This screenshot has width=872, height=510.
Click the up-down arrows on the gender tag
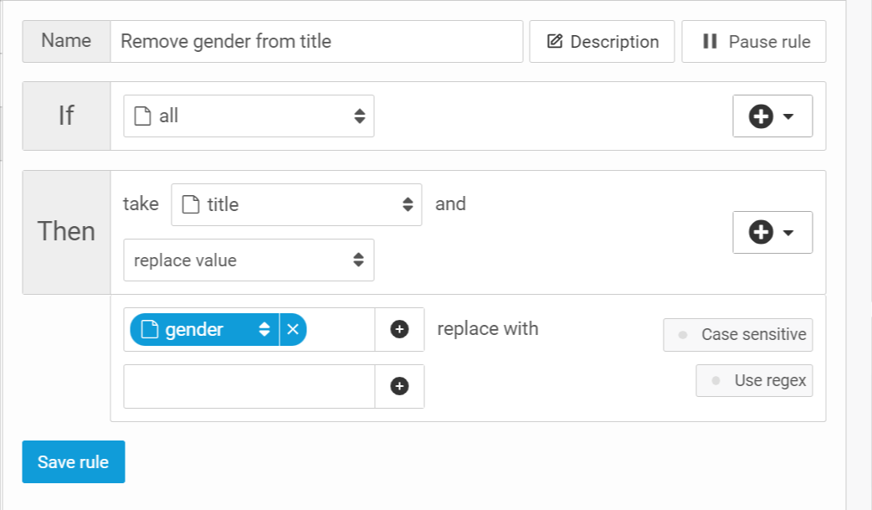pyautogui.click(x=264, y=330)
